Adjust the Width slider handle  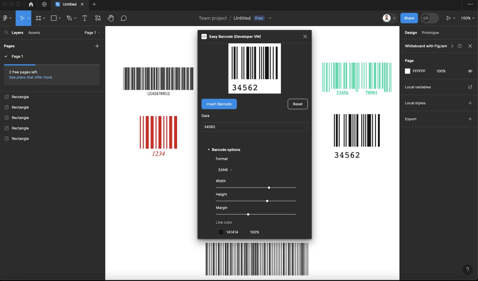point(269,188)
